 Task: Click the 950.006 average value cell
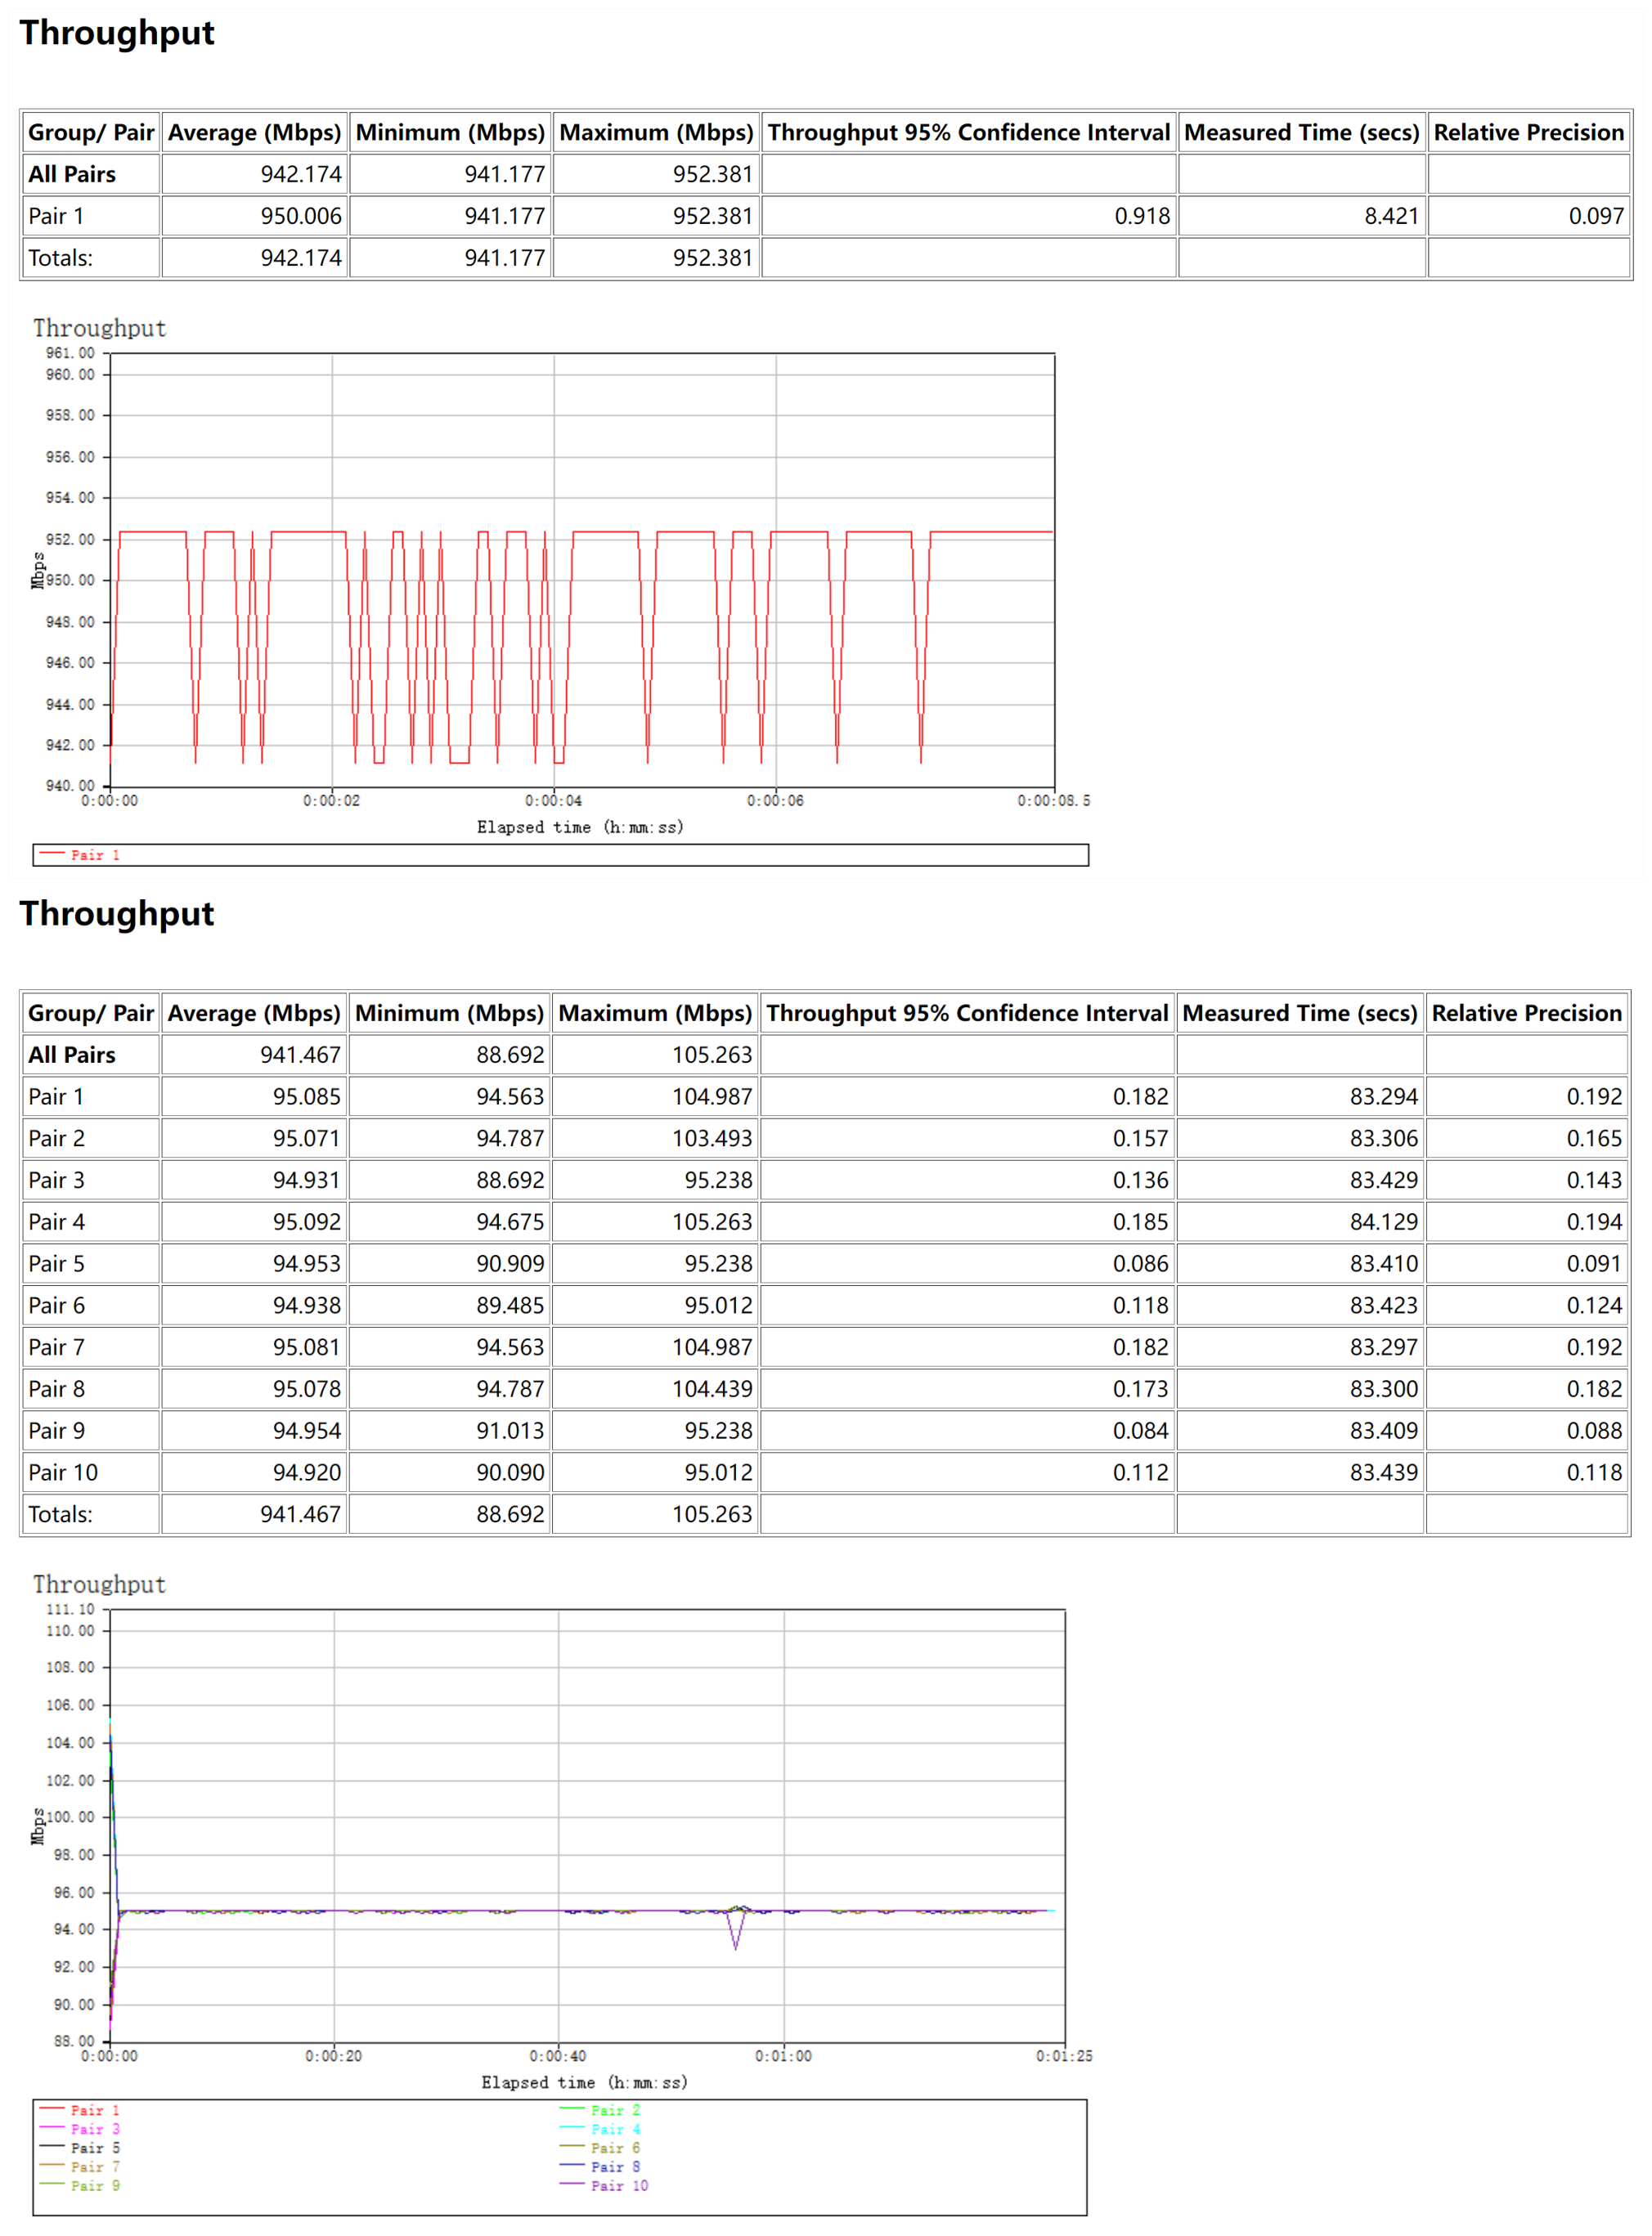301,216
